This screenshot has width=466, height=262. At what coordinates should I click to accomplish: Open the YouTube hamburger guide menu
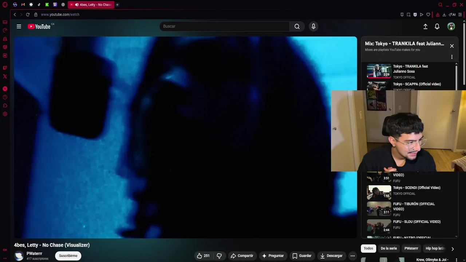coord(19,26)
